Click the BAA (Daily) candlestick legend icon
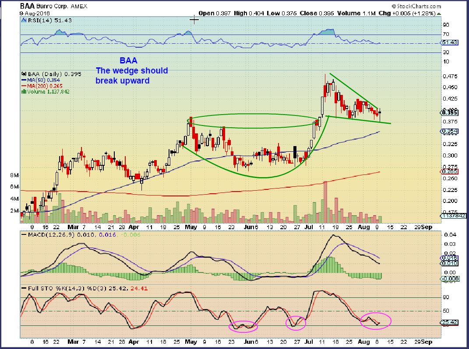This screenshot has width=469, height=349. pyautogui.click(x=24, y=74)
